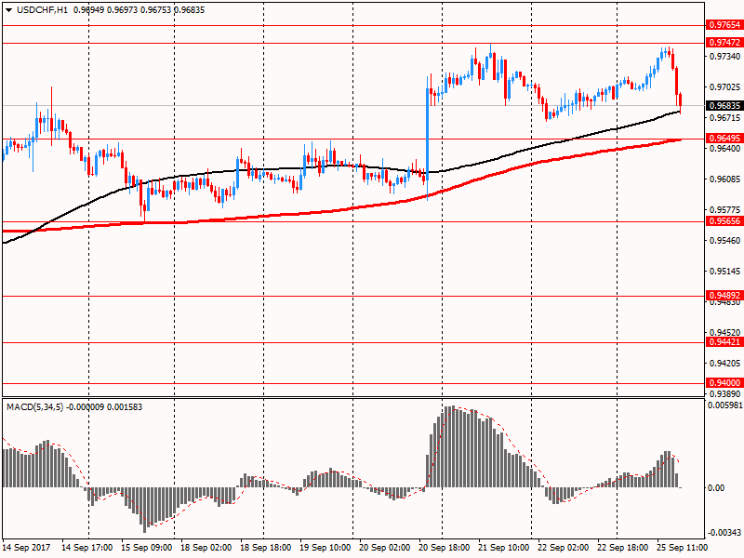Select the 0.97472 red price level label
Screen dimensions: 744x558
[724, 42]
